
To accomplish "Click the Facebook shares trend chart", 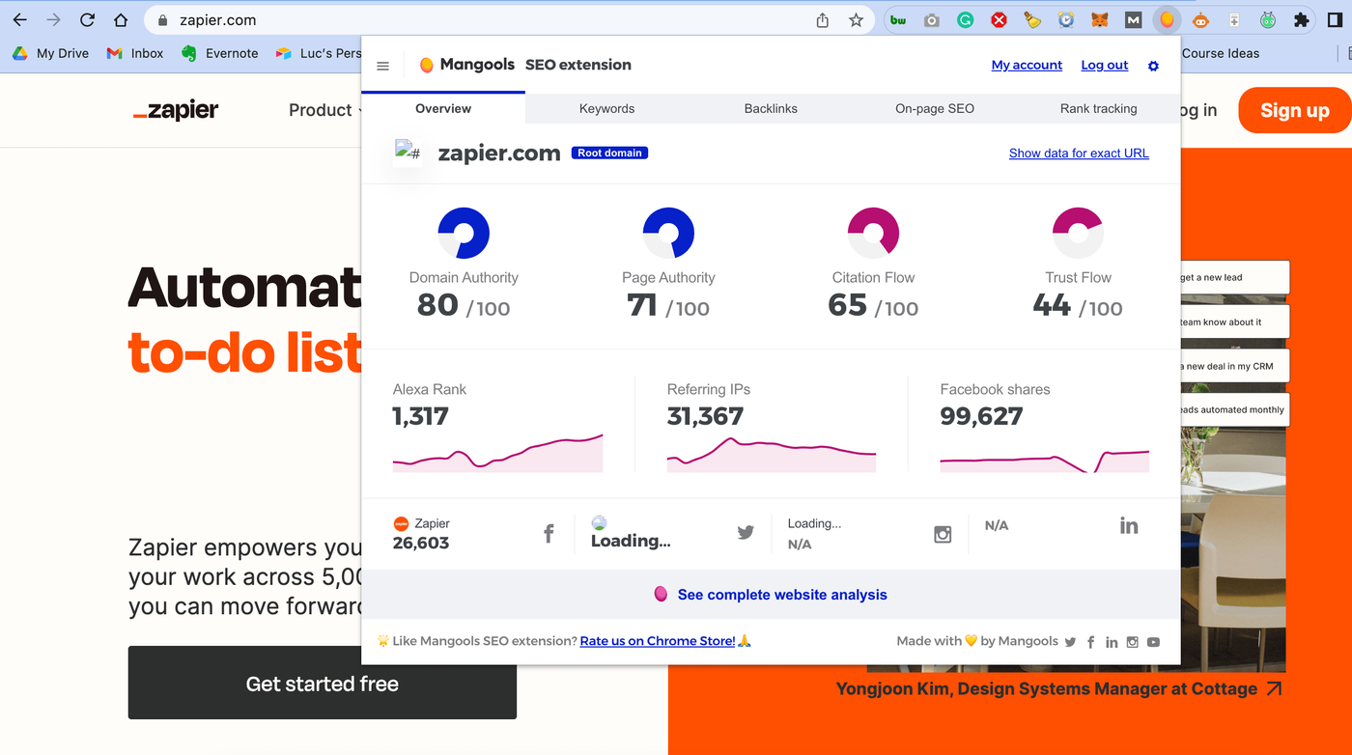I will [x=1045, y=460].
